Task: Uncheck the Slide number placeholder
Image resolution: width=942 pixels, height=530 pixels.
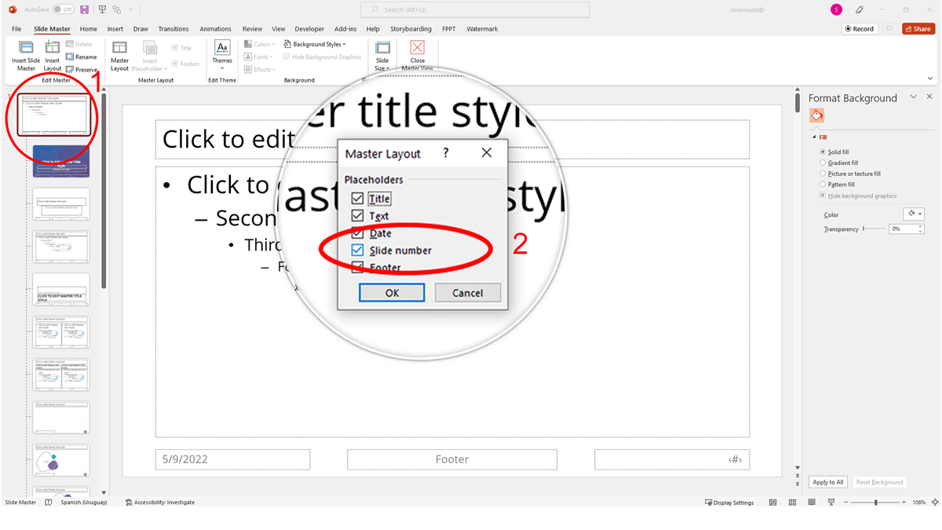Action: (x=357, y=250)
